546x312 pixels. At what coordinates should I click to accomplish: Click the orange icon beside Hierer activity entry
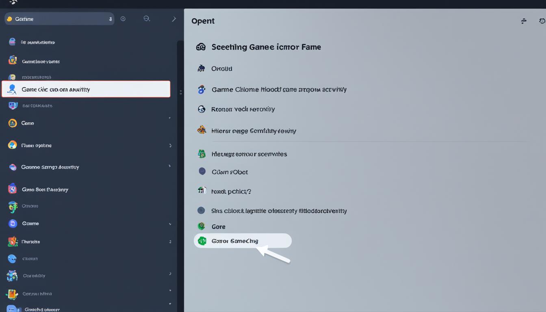coord(201,130)
